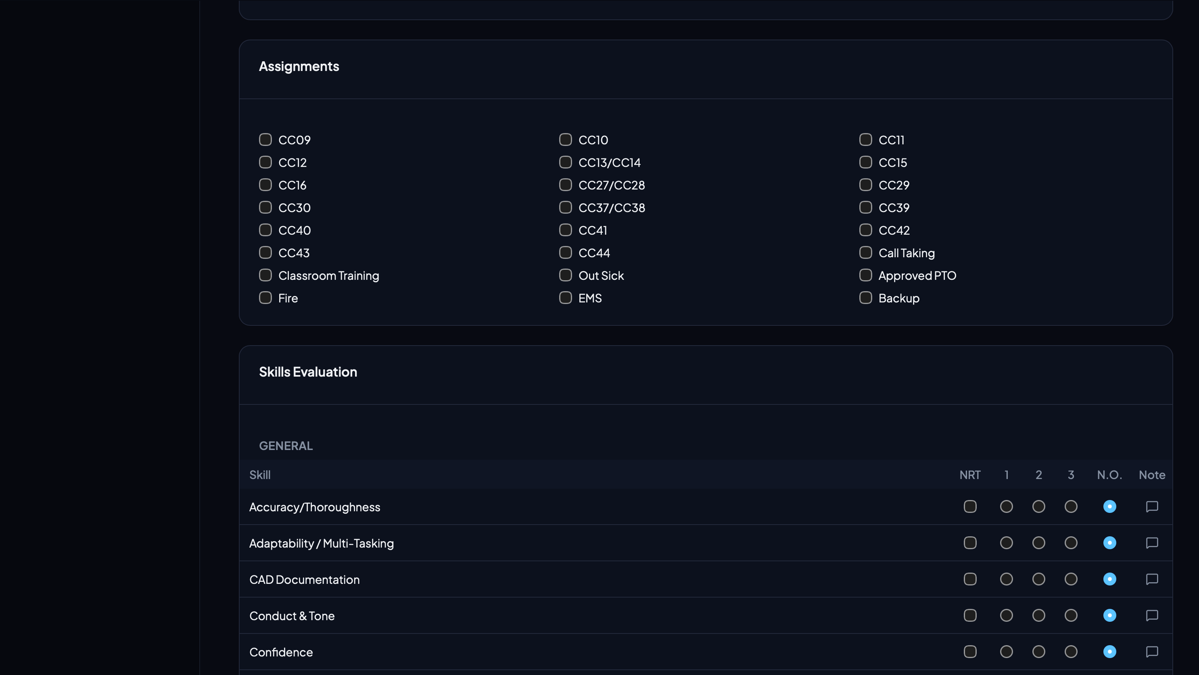
Task: Open note for Accuracy/Thoroughness skill
Action: (x=1151, y=506)
